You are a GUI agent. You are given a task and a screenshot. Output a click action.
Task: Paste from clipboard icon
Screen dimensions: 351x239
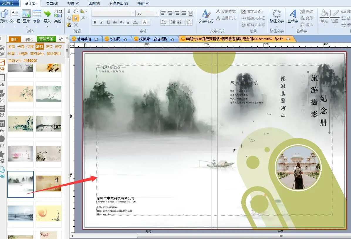[x=69, y=25]
